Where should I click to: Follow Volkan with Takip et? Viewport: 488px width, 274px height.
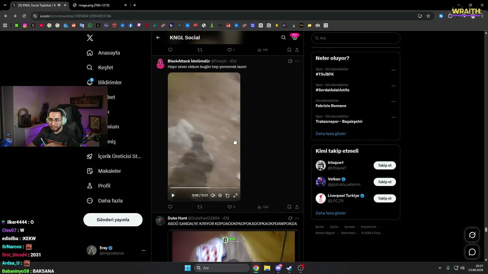tap(385, 182)
